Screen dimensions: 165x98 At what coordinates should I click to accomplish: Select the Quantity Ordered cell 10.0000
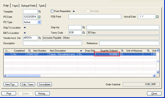tap(107, 54)
